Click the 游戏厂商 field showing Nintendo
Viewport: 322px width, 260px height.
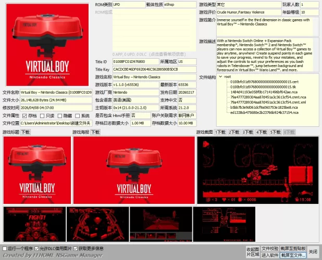click(136, 93)
